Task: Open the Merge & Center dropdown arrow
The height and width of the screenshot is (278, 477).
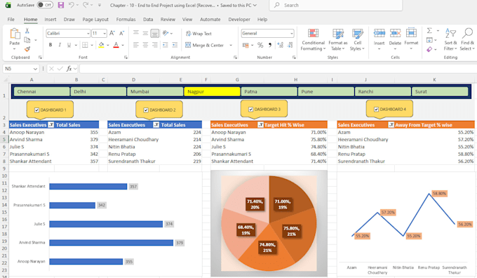Action: tap(231, 45)
